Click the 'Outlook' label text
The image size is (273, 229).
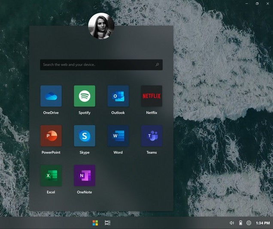(x=118, y=113)
